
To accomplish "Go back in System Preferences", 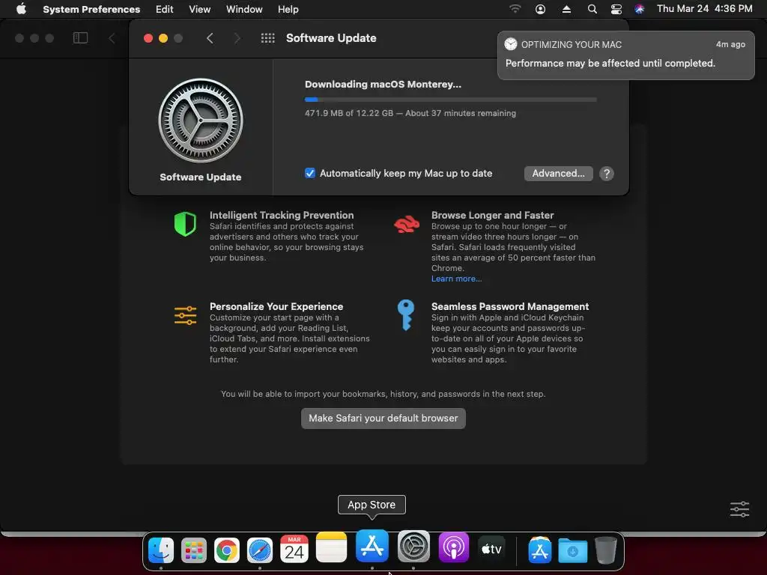I will pos(210,38).
